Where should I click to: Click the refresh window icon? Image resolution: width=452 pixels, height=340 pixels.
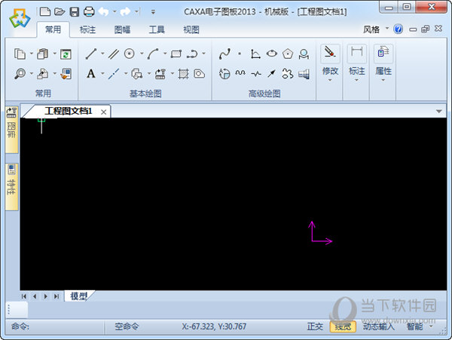click(66, 54)
